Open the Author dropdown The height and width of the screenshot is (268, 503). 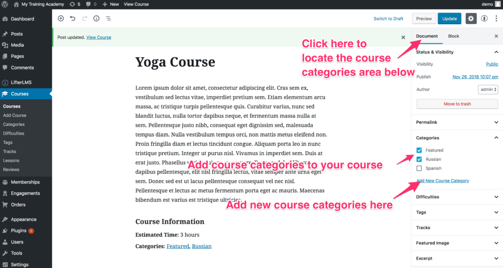488,89
